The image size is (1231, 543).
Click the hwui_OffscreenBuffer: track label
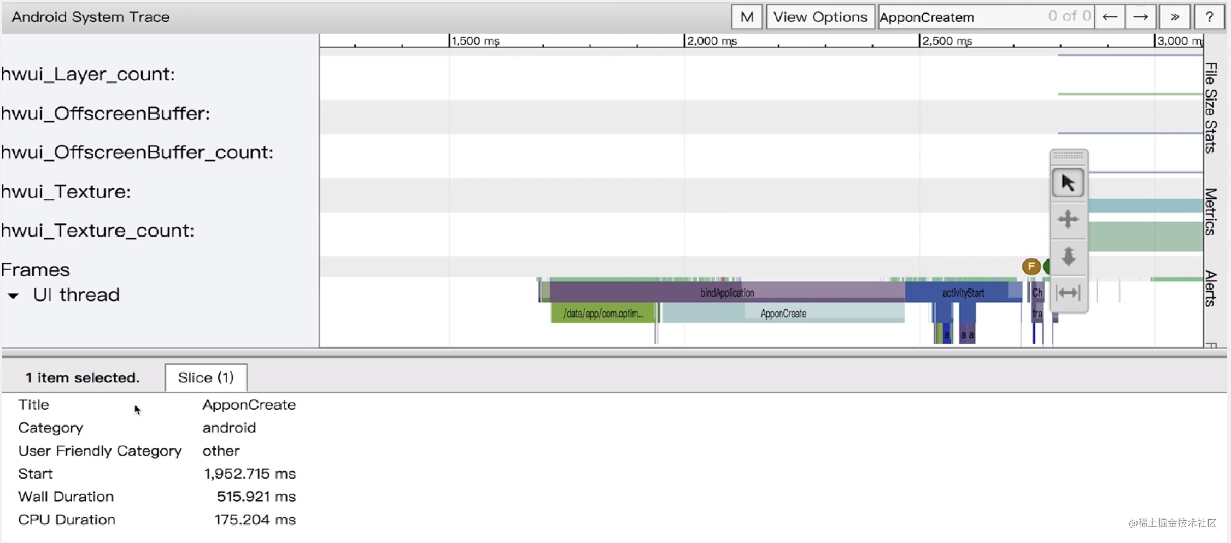[105, 113]
